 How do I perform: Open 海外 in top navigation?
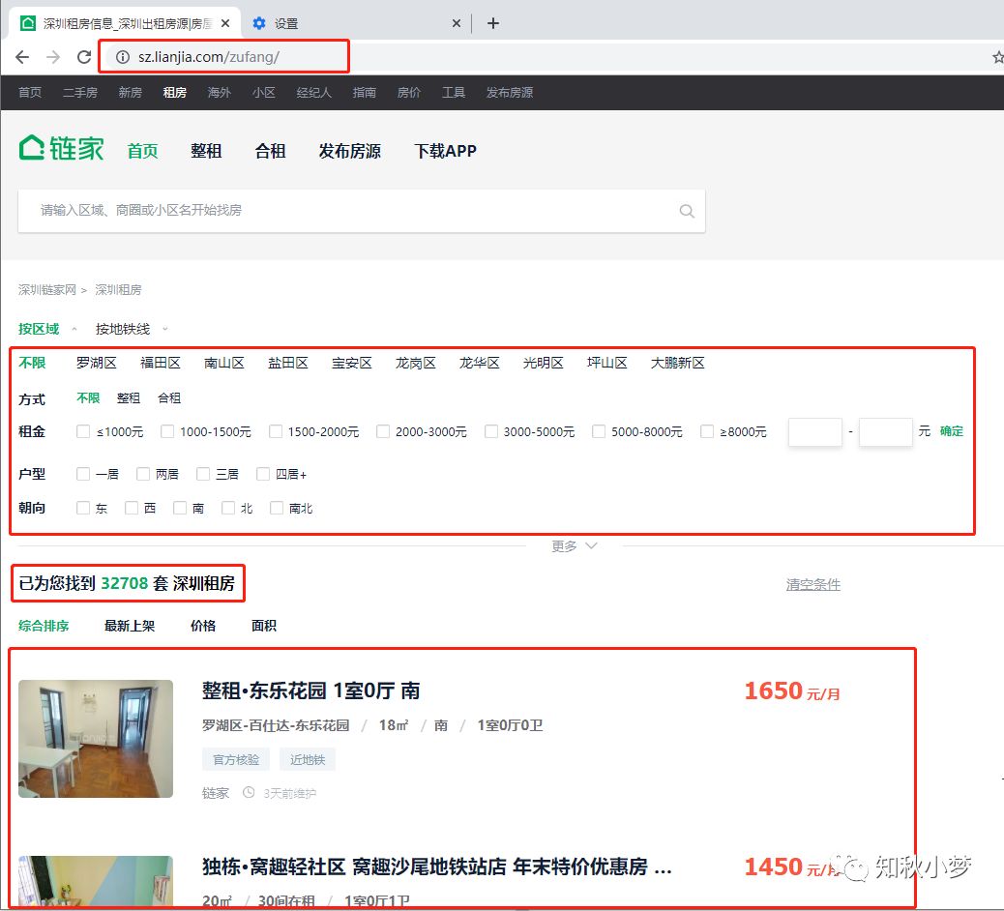click(219, 93)
